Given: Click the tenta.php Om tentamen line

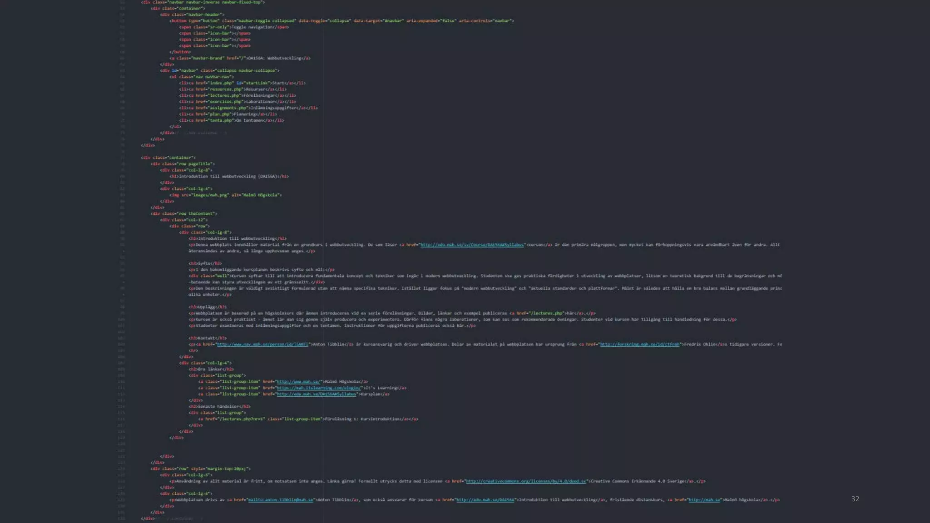Looking at the screenshot, I should tap(231, 120).
